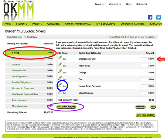This screenshot has height=138, width=167.
Task: Click the Sub Category Total $0.00 value
Action: point(152,100)
